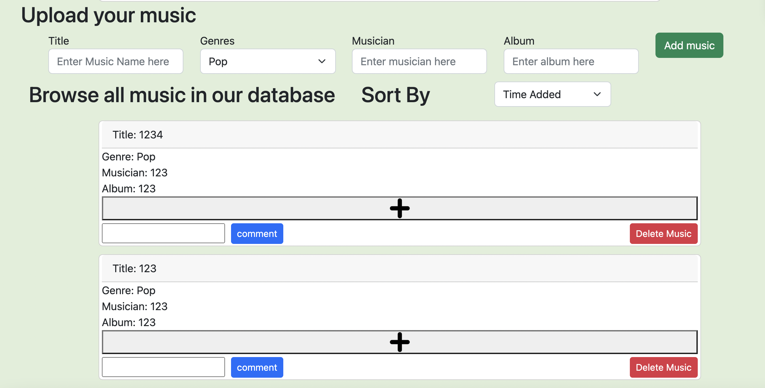Click comment text box on 1234 card
The image size is (765, 388).
click(x=163, y=233)
